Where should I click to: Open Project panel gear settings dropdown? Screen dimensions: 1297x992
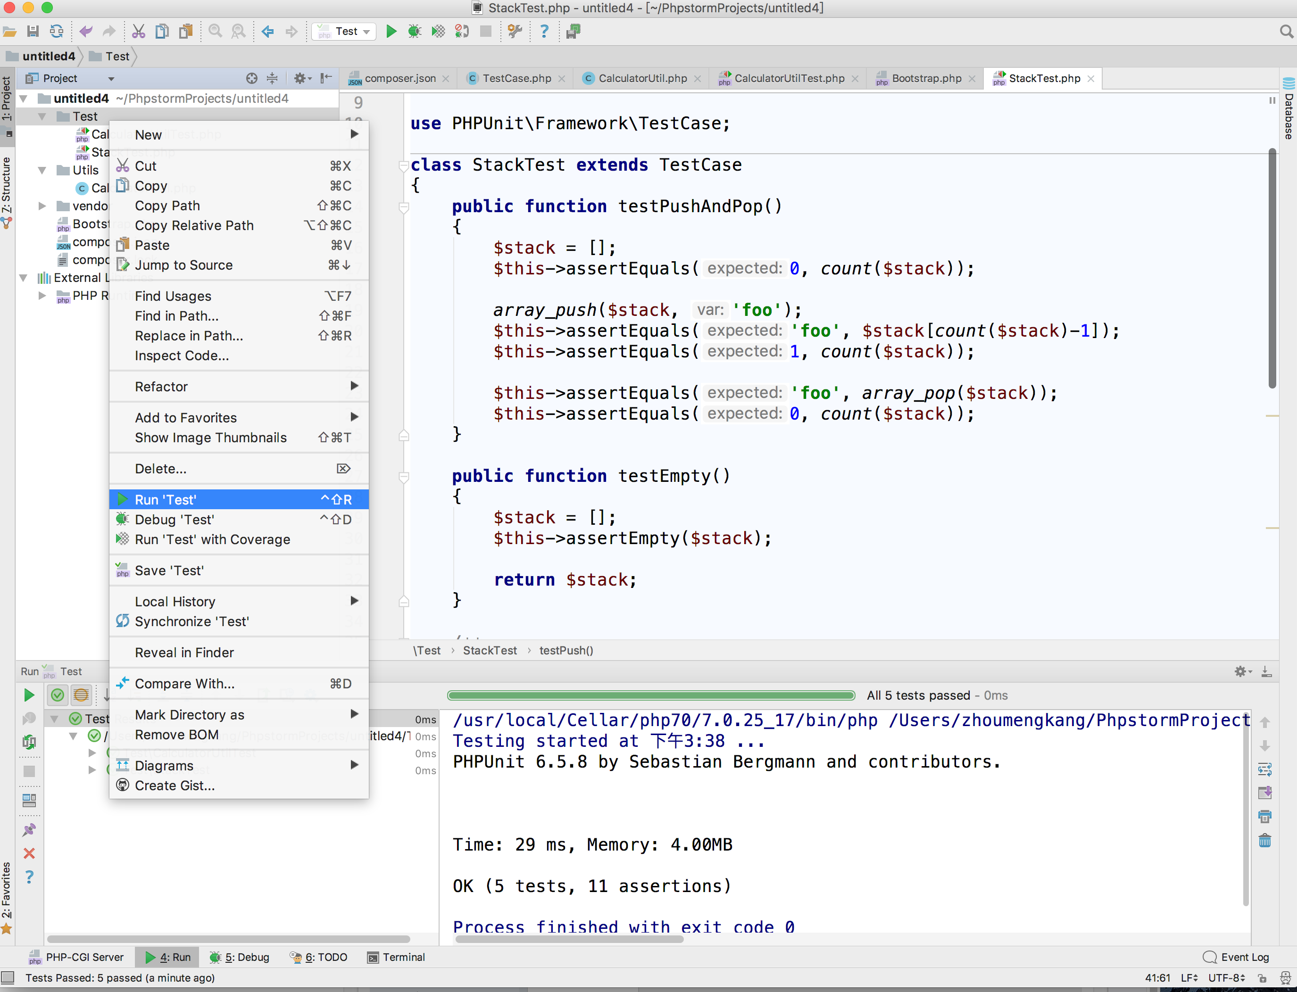(302, 78)
